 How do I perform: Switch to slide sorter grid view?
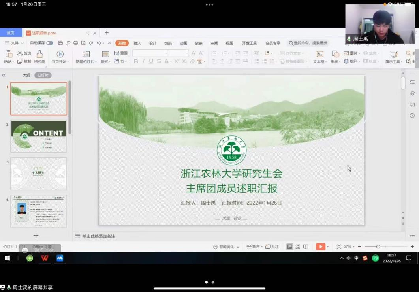(x=298, y=247)
